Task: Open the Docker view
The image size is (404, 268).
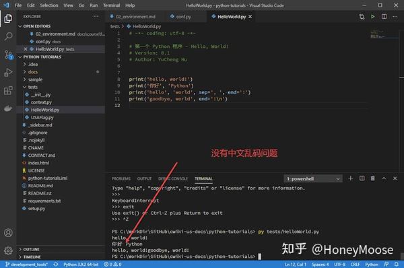Action: tap(8, 108)
